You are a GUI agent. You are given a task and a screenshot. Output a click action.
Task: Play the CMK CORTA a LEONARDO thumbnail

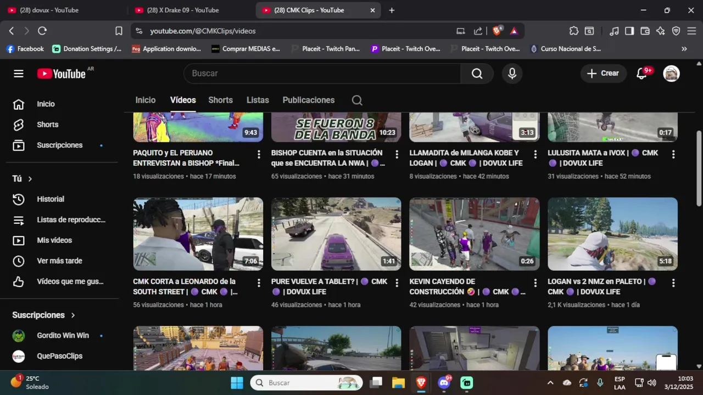(198, 234)
